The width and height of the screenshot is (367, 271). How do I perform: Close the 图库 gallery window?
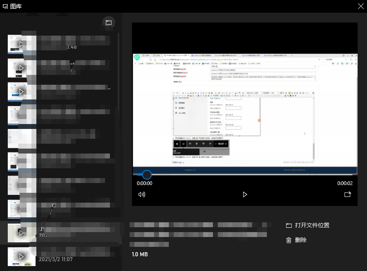pos(360,6)
